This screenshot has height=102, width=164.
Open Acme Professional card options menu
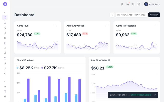pos(155,26)
